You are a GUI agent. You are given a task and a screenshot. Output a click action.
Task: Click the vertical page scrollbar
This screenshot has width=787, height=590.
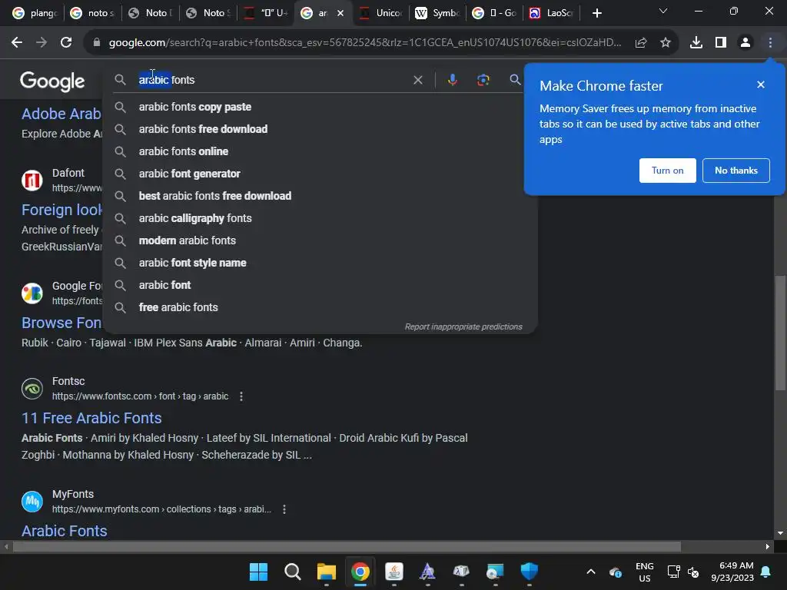pyautogui.click(x=780, y=332)
